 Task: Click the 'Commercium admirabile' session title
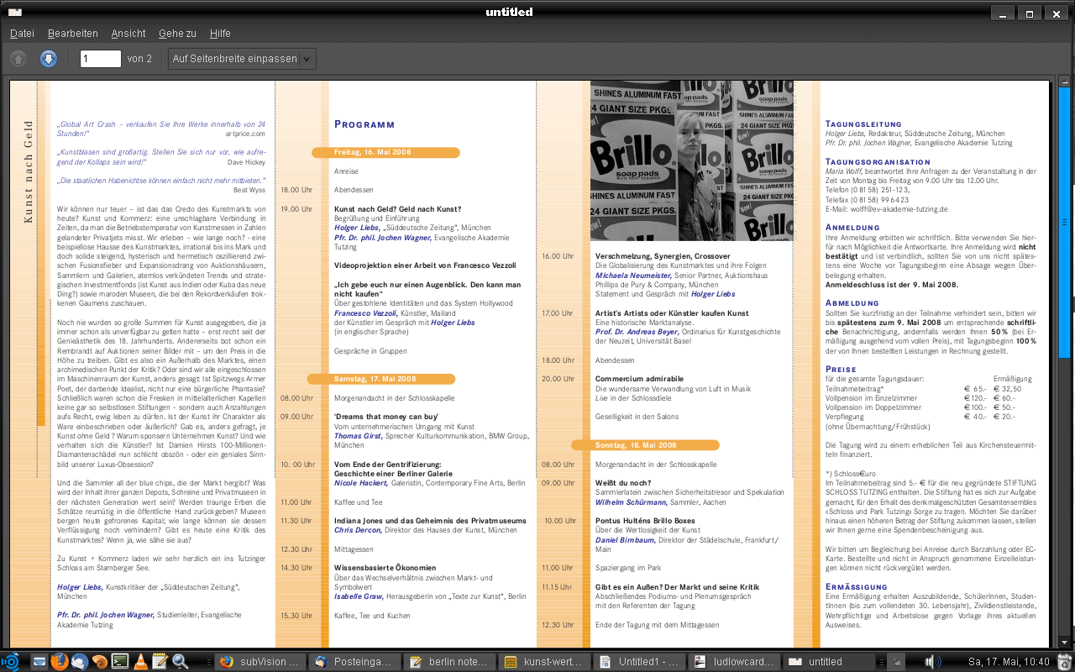(x=639, y=379)
